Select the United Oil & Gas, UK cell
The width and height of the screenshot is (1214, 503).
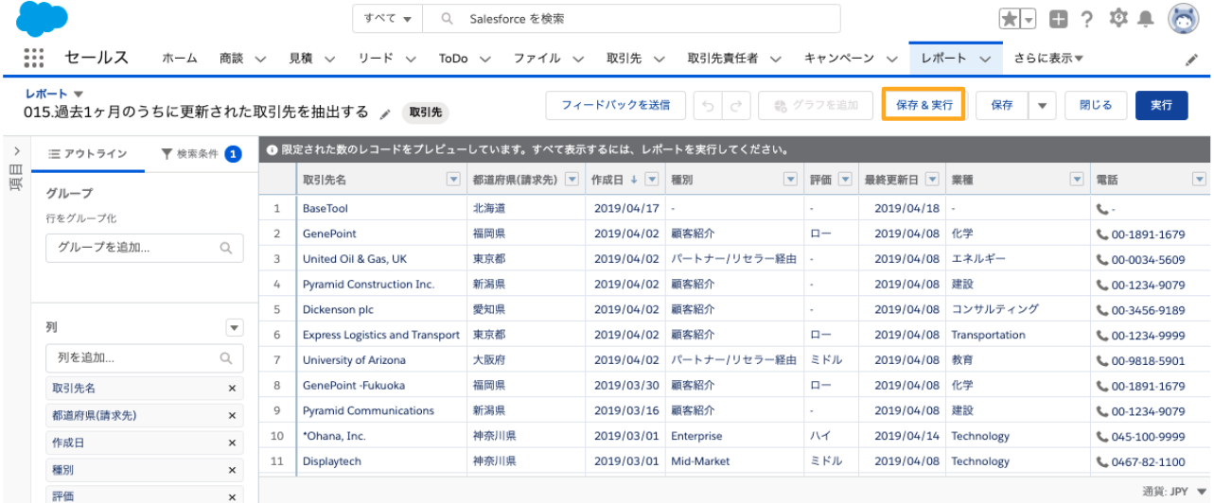pos(381,259)
